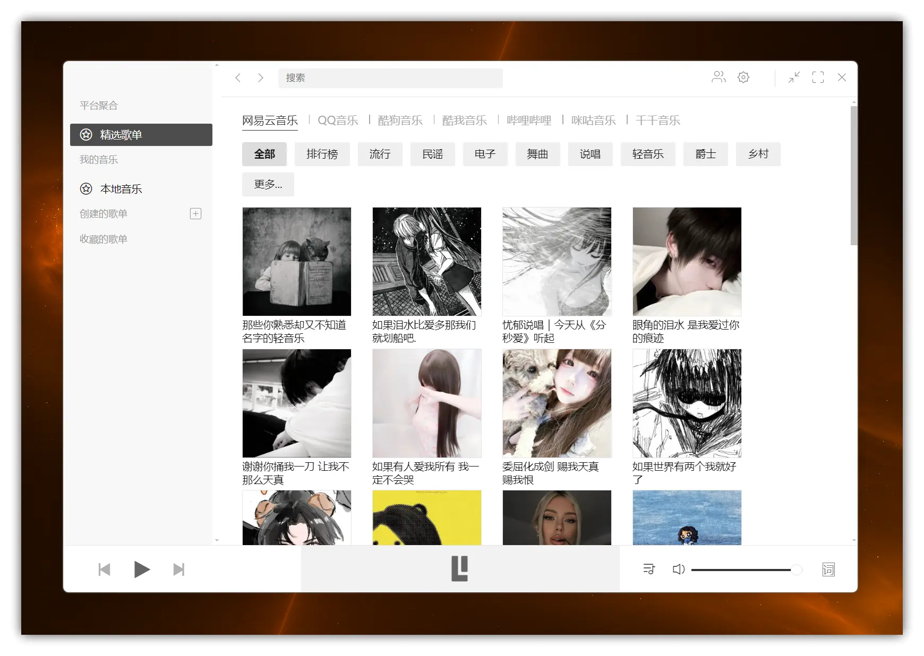The image size is (924, 656).
Task: Select the 乡村 category filter
Action: click(x=758, y=154)
